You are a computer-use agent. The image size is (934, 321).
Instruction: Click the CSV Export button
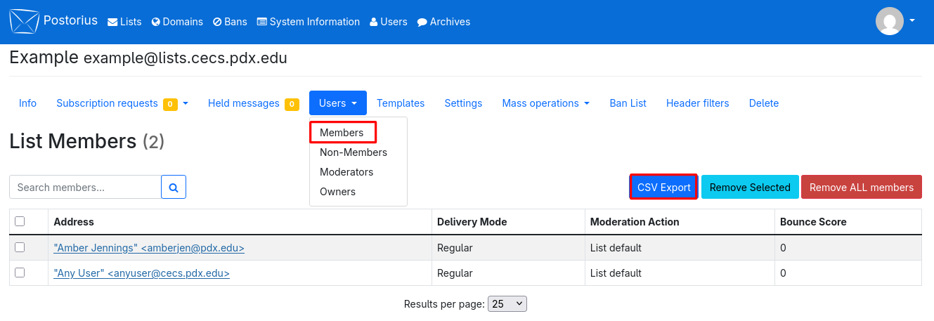tap(664, 188)
